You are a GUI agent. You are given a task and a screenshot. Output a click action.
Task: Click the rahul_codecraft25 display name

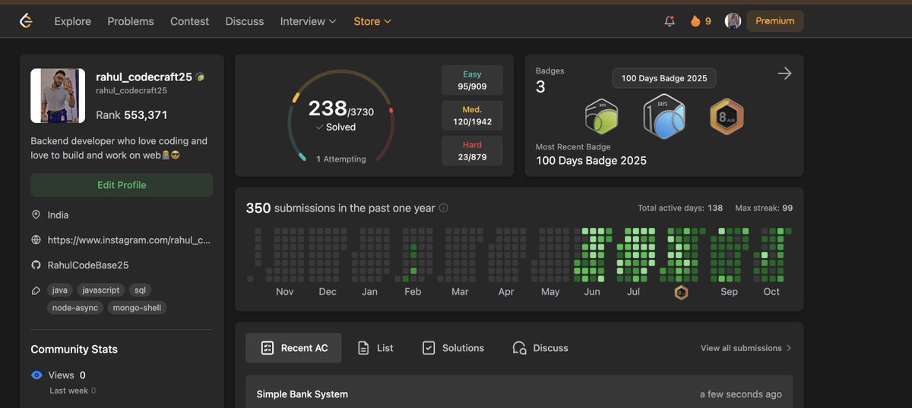pos(144,77)
